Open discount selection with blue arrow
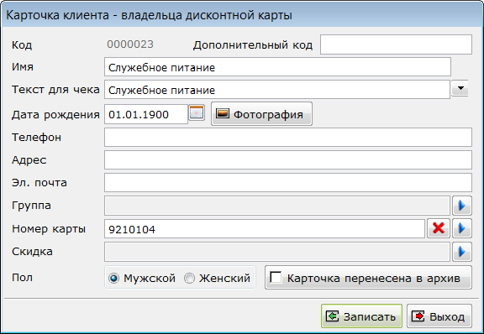Image resolution: width=484 pixels, height=334 pixels. (x=462, y=252)
